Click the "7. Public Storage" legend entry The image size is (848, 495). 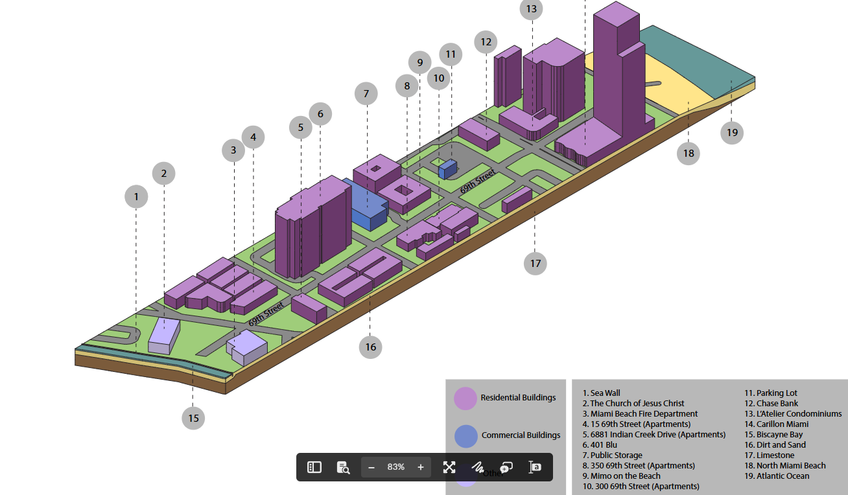click(x=612, y=455)
